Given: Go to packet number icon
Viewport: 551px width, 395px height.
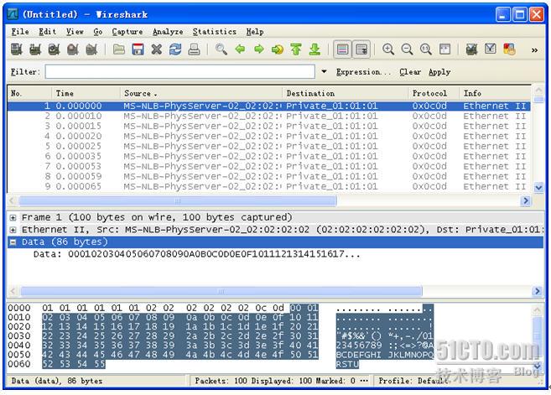Looking at the screenshot, I should coord(278,49).
